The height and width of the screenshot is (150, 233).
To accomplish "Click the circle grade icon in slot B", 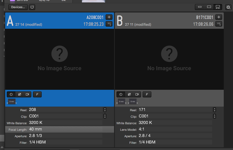I will 121,94.
